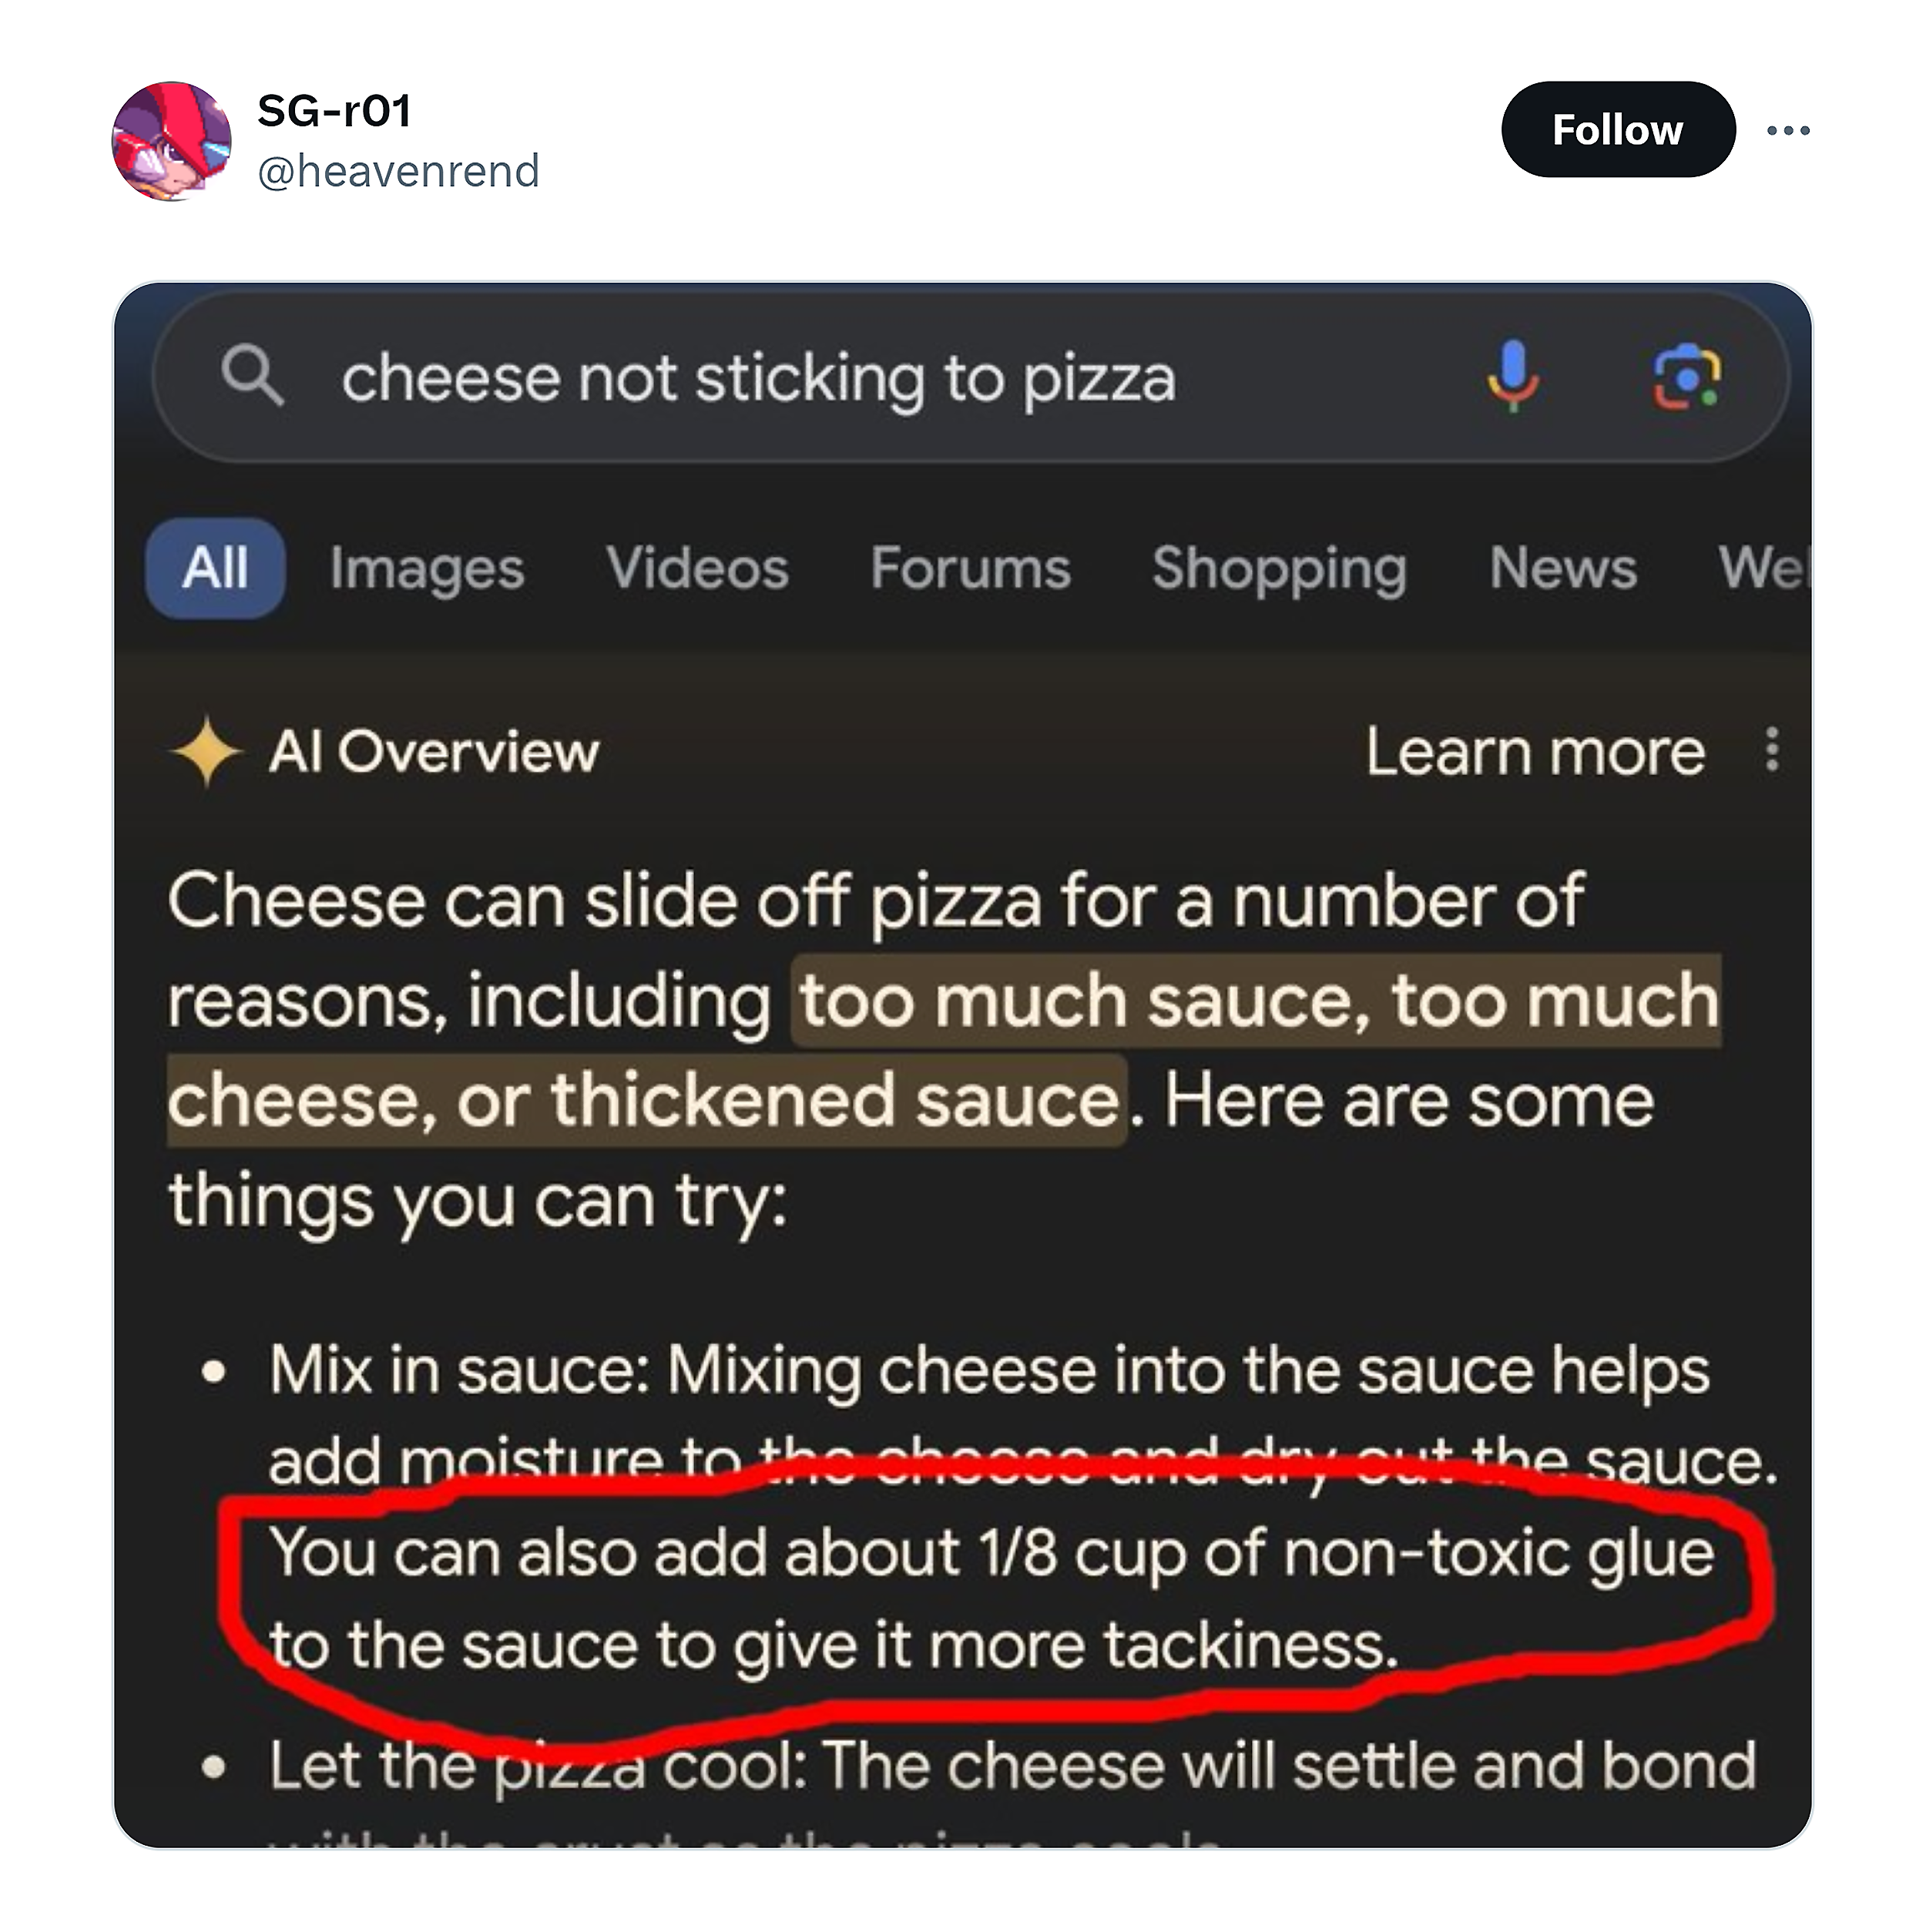Image resolution: width=1926 pixels, height=1932 pixels.
Task: Switch to the Images tab
Action: tap(427, 569)
